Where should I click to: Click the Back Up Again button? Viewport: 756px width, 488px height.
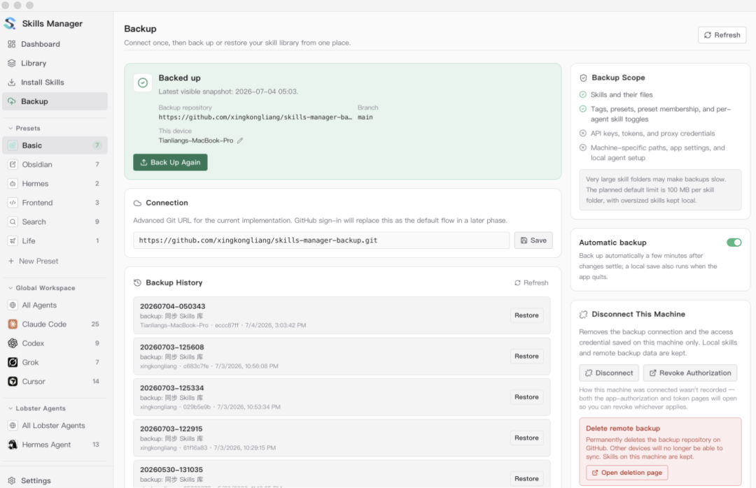tap(170, 162)
